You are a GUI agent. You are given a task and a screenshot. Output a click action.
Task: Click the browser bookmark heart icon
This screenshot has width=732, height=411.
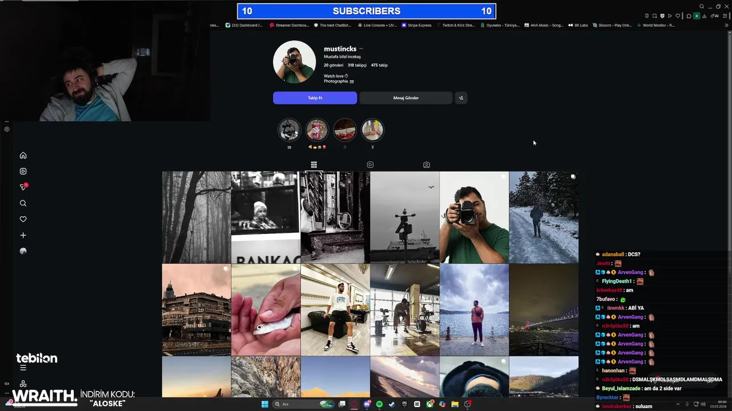pos(678,15)
